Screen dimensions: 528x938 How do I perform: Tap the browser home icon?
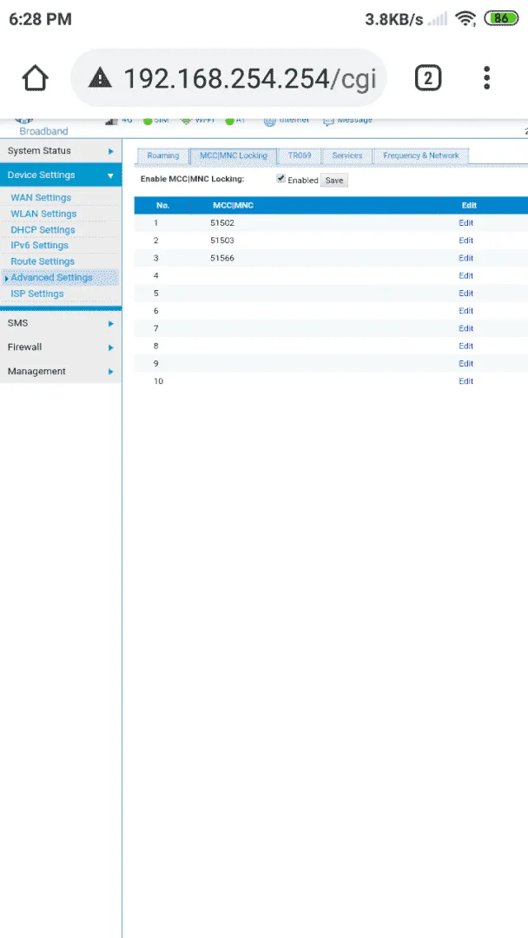pyautogui.click(x=36, y=78)
